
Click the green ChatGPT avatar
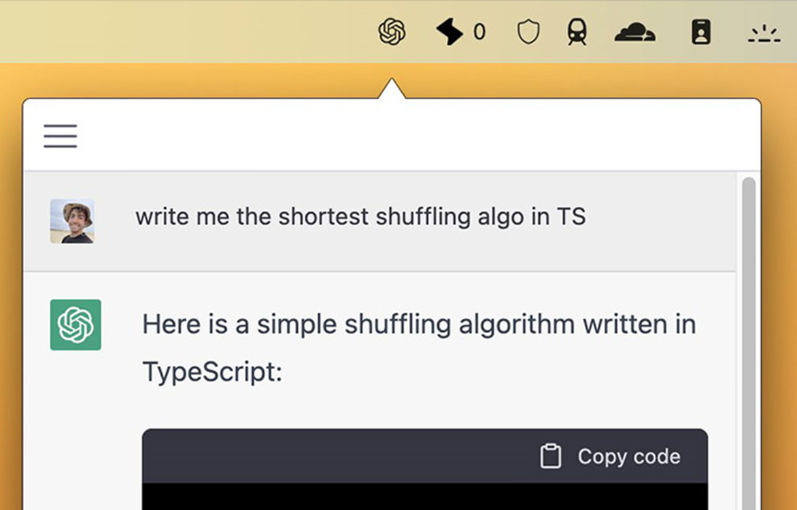click(75, 324)
